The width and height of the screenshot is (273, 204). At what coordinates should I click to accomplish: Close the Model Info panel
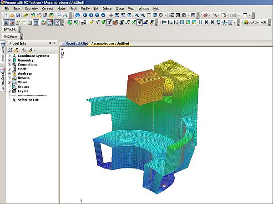[x=55, y=43]
